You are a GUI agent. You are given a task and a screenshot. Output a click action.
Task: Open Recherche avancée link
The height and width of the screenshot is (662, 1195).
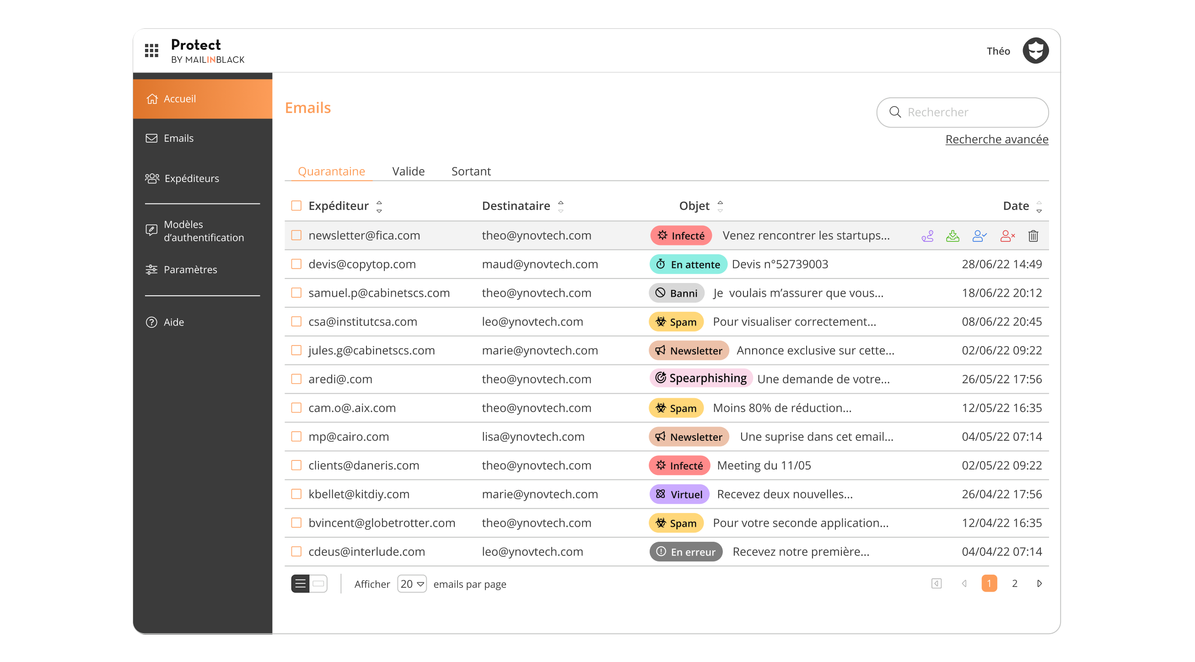pos(997,139)
